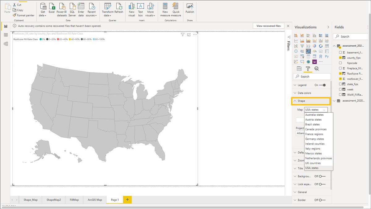Click the yellow 40~60% legend color swatch
This screenshot has height=209, width=371.
coord(70,40)
